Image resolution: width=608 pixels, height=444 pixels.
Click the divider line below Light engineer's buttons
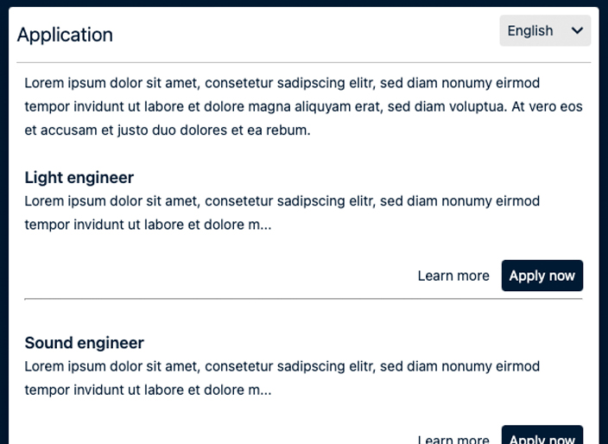(x=303, y=299)
